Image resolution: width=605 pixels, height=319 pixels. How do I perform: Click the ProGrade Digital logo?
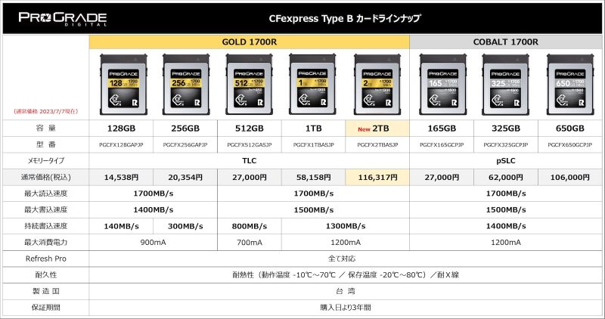point(63,18)
